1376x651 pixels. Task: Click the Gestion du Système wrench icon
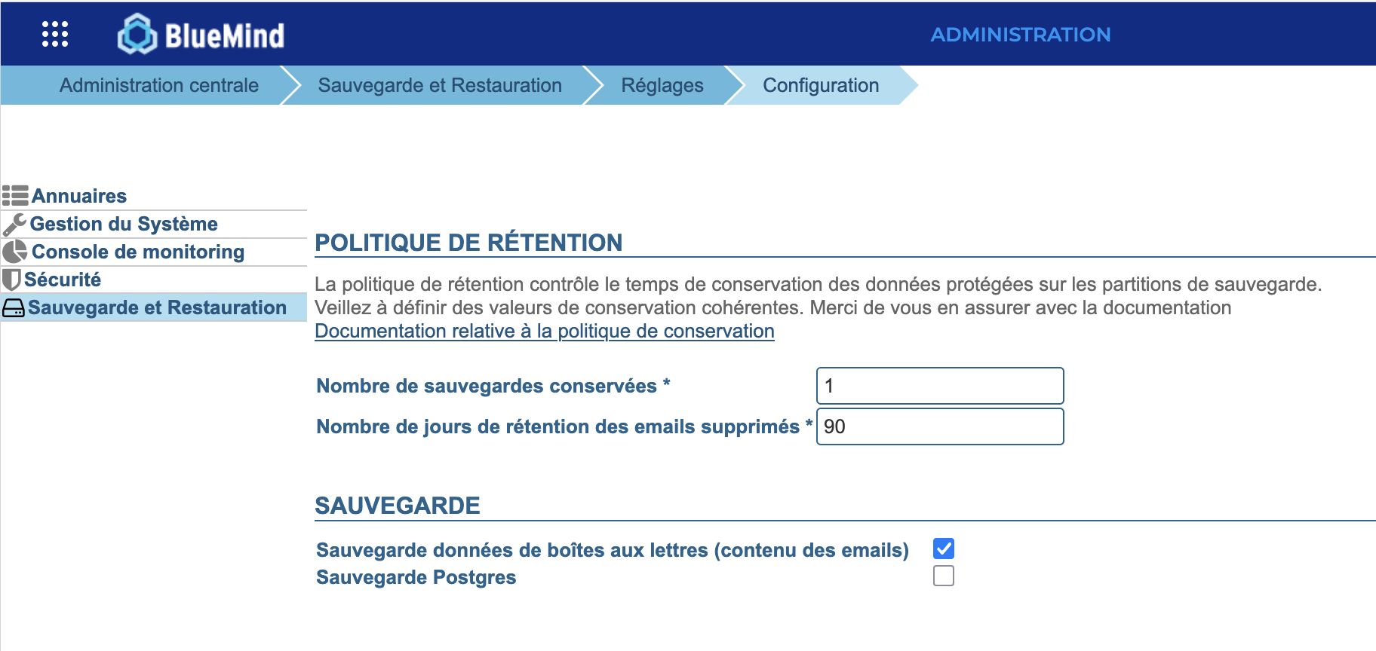pyautogui.click(x=14, y=225)
